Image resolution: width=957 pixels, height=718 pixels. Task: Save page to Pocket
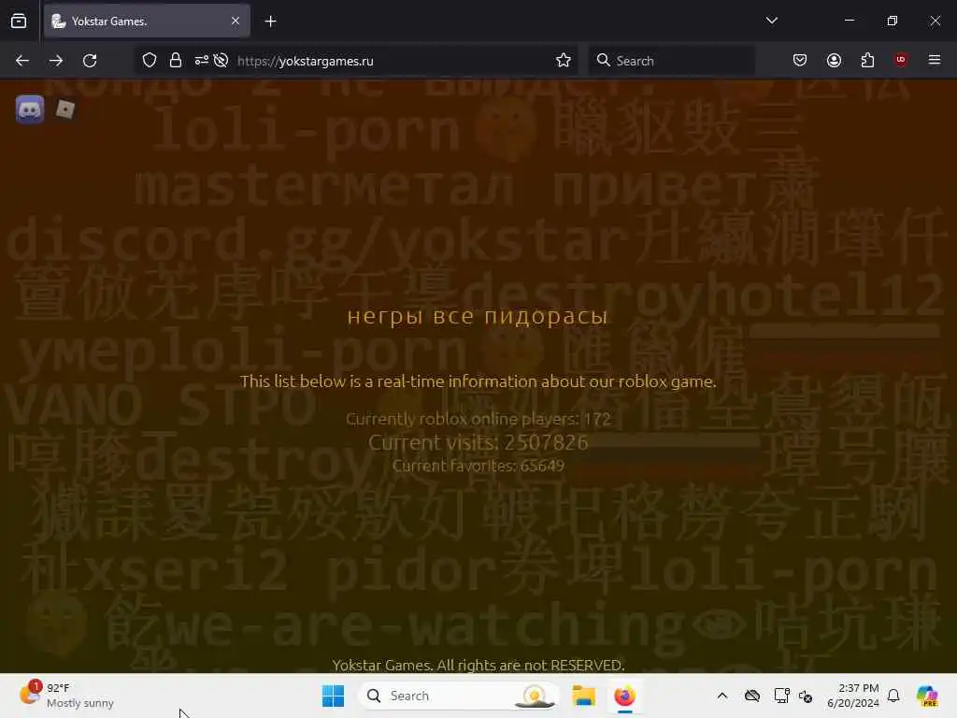800,60
